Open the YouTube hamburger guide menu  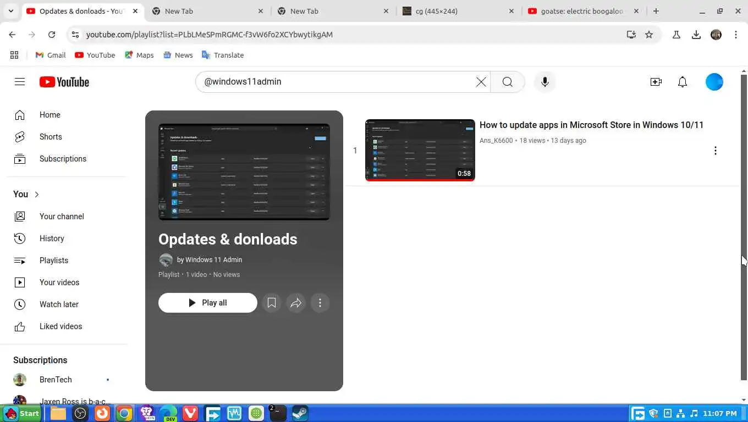(20, 82)
